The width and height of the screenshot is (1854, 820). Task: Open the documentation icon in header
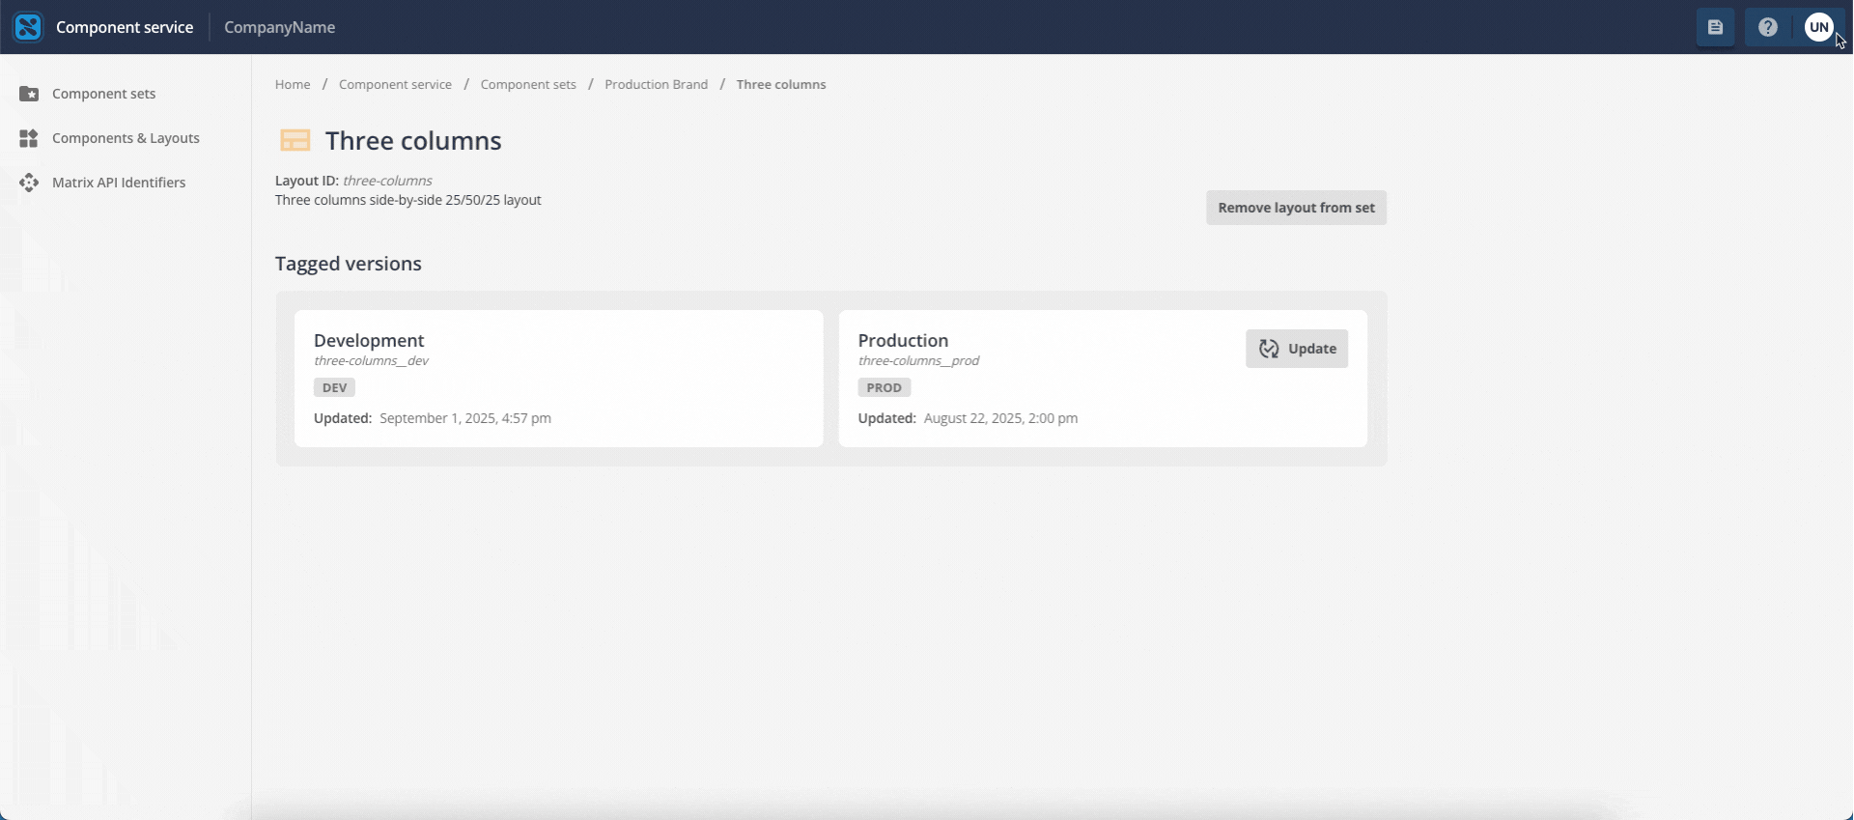click(1715, 27)
